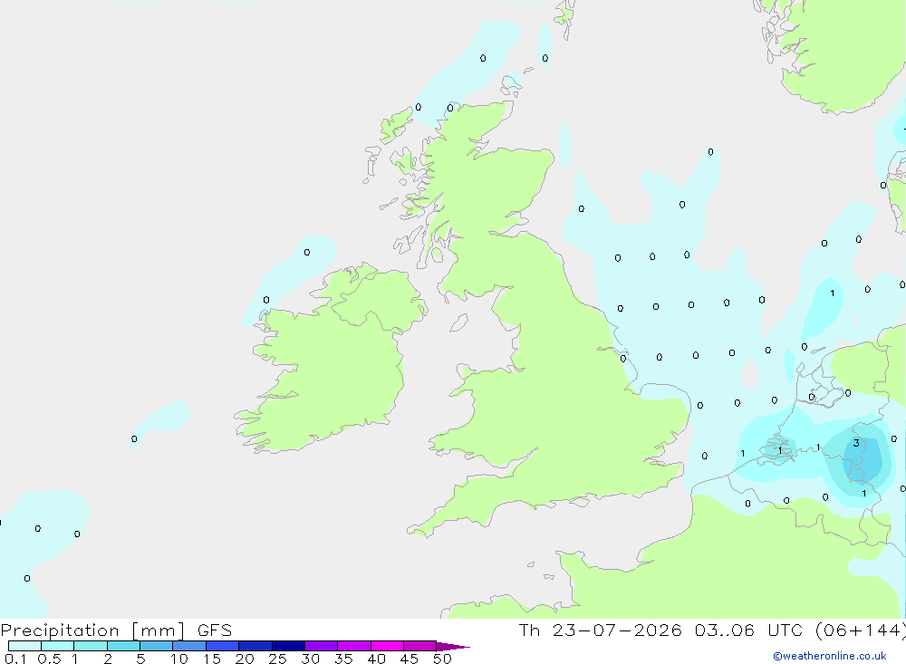Click the '30' legend scale label

pos(310,659)
